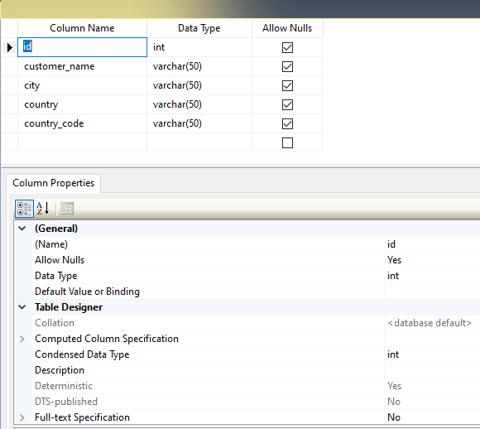
Task: Select the Collation property row
Action: coord(256,323)
